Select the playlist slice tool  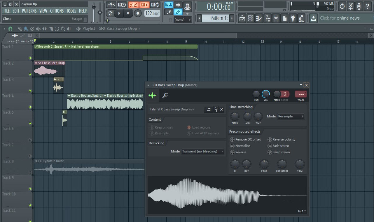coord(51,29)
